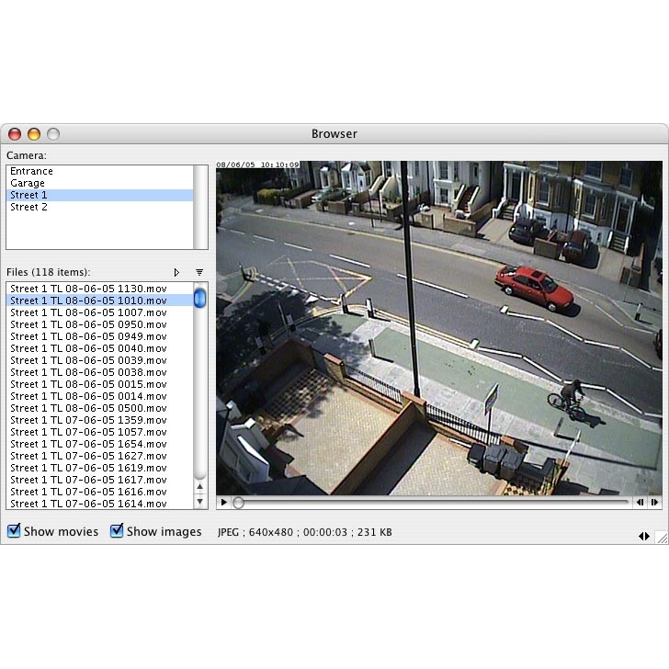
Task: Click the orange minimize button in the title bar
Action: click(x=34, y=134)
